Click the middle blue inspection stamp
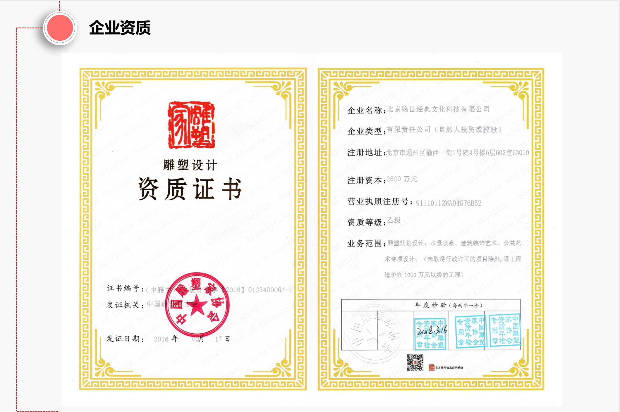 [470, 332]
